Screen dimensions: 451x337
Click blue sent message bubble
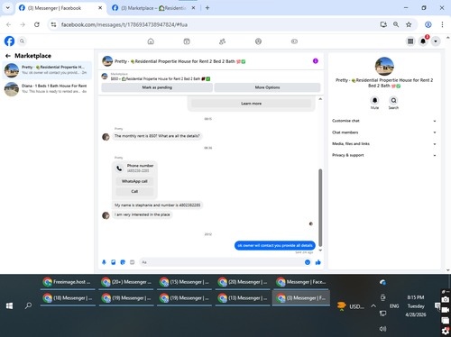tap(275, 245)
